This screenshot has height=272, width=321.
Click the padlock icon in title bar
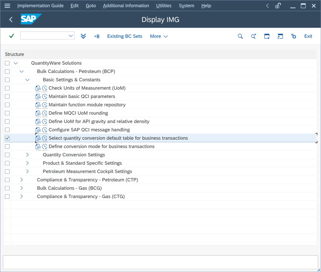pyautogui.click(x=278, y=6)
